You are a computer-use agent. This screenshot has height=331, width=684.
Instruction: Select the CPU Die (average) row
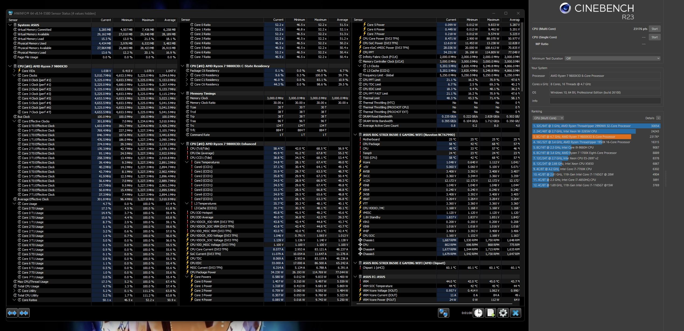tap(265, 153)
